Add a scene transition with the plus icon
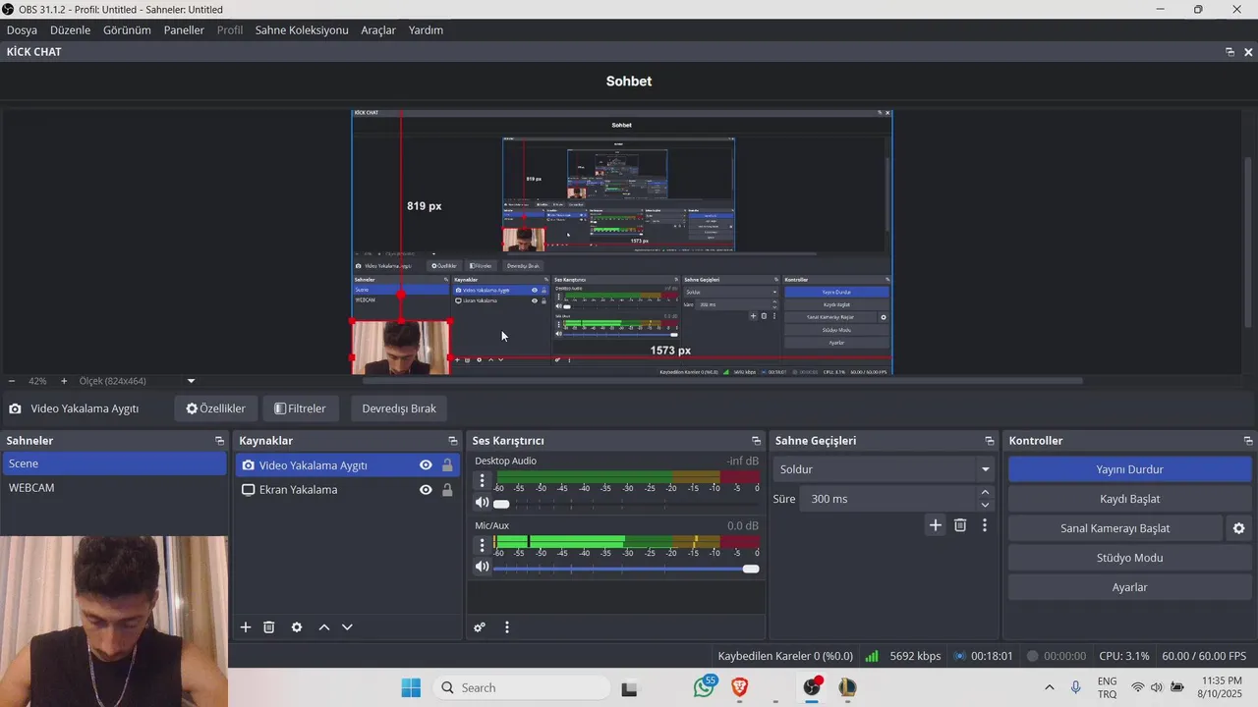Screen dimensions: 1258x707 [936, 525]
